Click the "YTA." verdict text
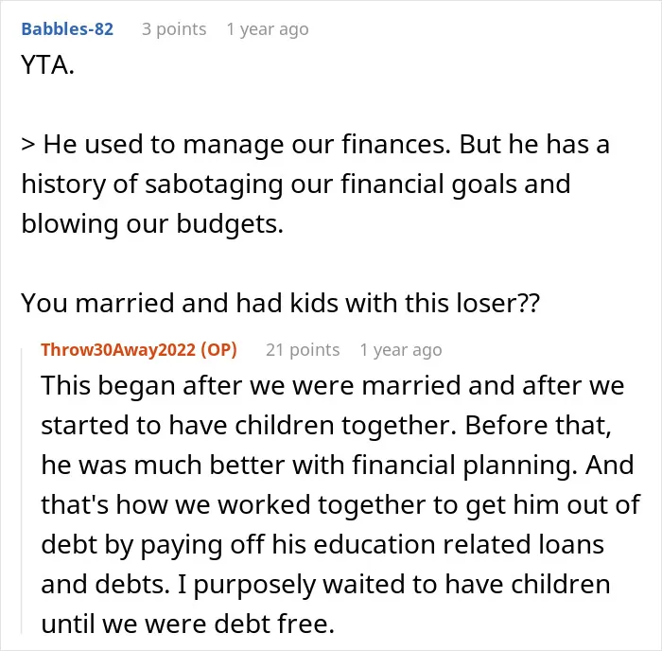The image size is (662, 651). pyautogui.click(x=47, y=65)
